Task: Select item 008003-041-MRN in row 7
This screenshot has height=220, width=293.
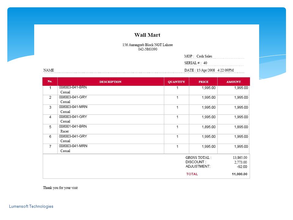Action: [x=73, y=146]
